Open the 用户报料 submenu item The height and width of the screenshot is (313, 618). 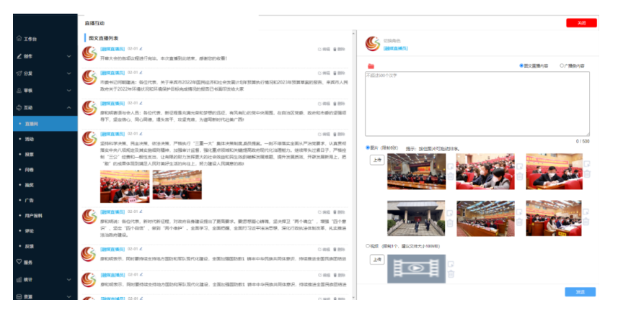click(45, 215)
